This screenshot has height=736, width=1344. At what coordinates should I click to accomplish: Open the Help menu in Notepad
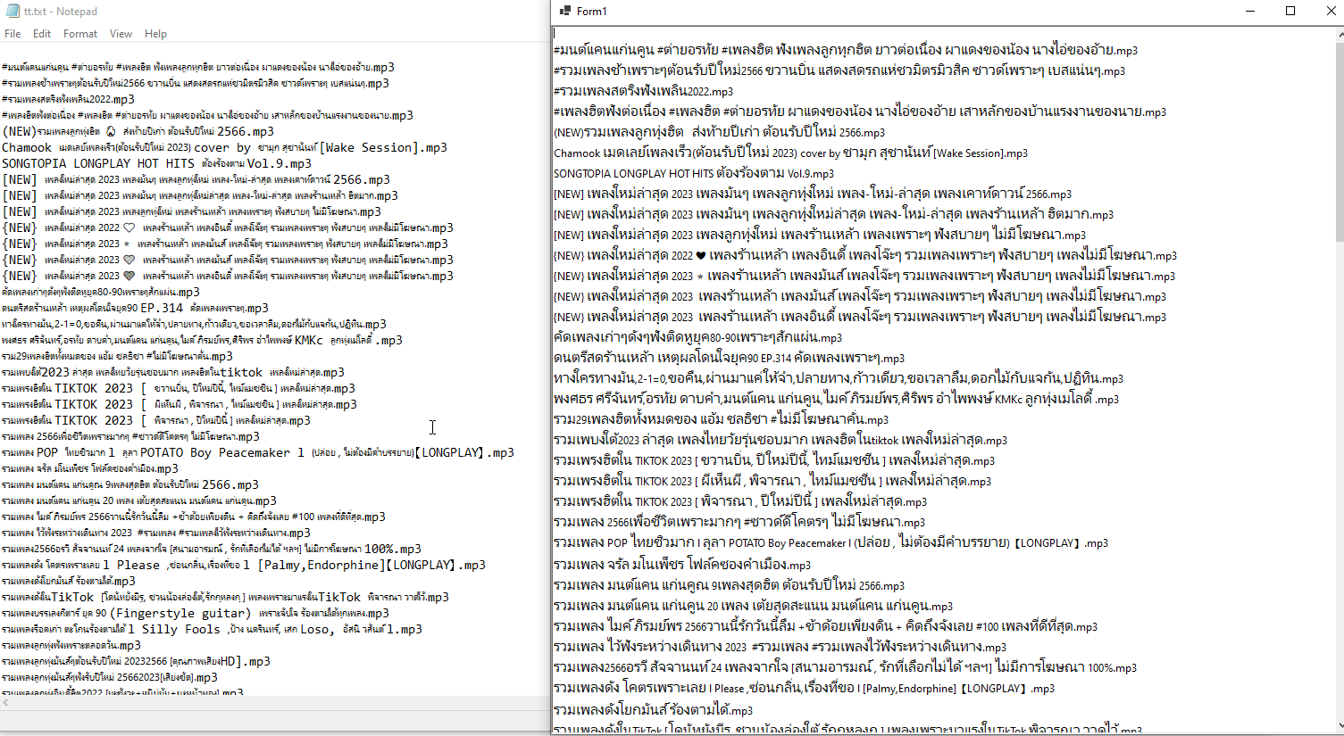(x=155, y=34)
